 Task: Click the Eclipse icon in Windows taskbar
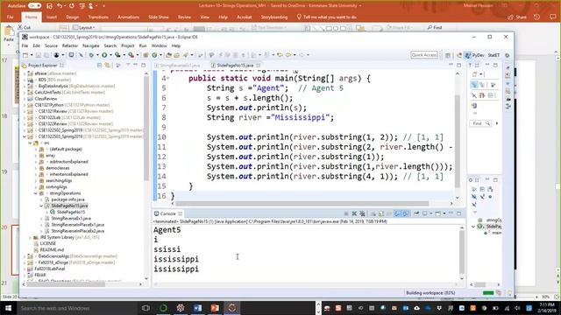point(231,308)
